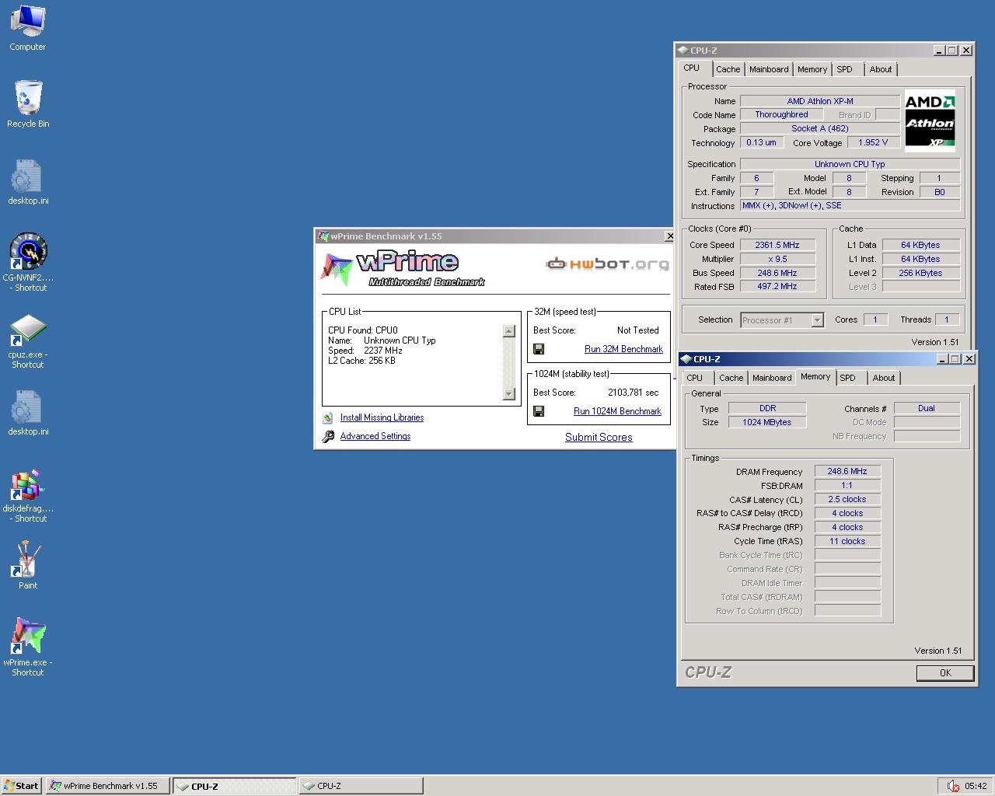
Task: Switch to Cache tab in upper CPU-Z
Action: click(x=728, y=69)
